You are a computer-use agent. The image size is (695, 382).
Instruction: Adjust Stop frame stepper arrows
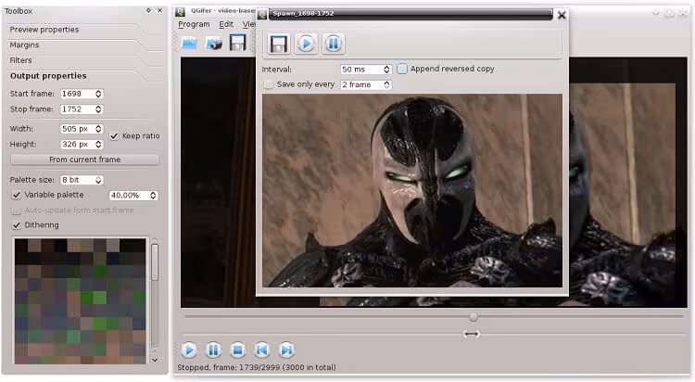point(98,109)
